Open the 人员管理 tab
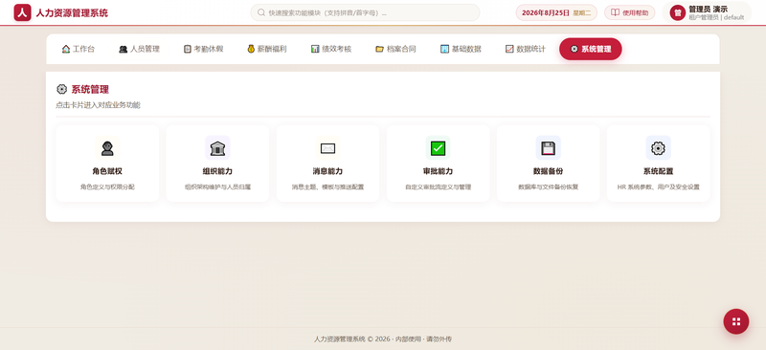 pyautogui.click(x=139, y=49)
